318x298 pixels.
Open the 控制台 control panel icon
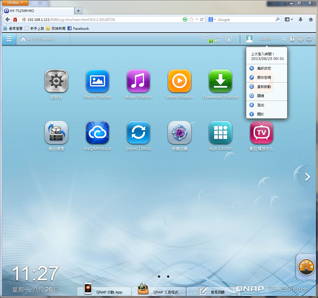coord(56,81)
